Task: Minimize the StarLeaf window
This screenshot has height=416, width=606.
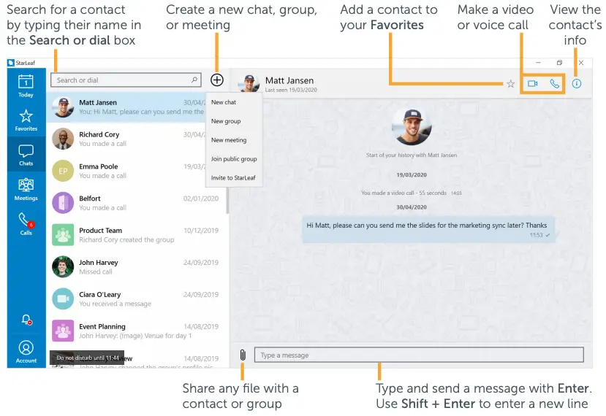Action: 538,63
